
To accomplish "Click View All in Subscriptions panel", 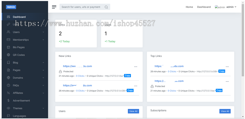I will click(x=225, y=111).
